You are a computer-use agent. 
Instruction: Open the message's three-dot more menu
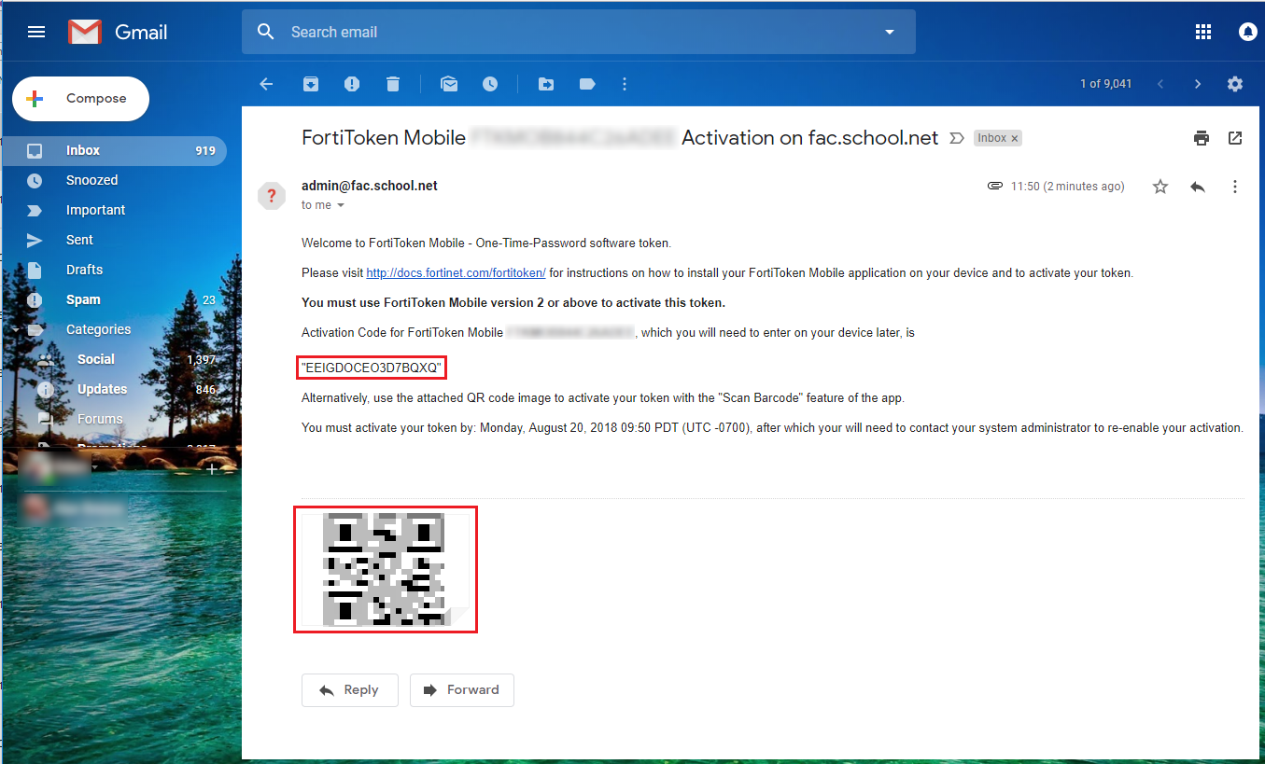[x=1235, y=187]
